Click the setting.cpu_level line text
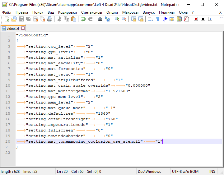224x175 pixels. [x=49, y=46]
